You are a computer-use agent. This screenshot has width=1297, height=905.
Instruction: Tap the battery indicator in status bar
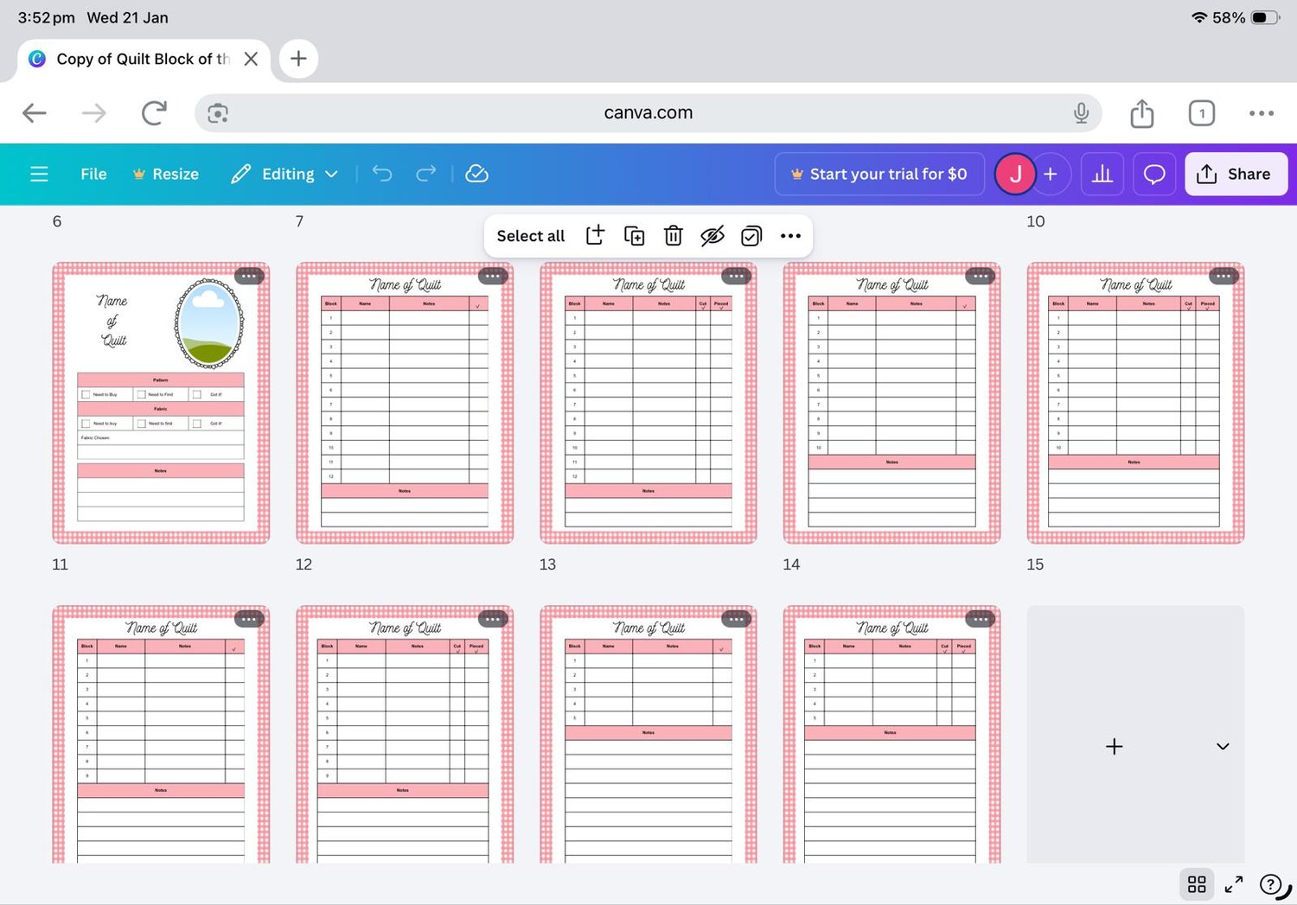pos(1266,17)
